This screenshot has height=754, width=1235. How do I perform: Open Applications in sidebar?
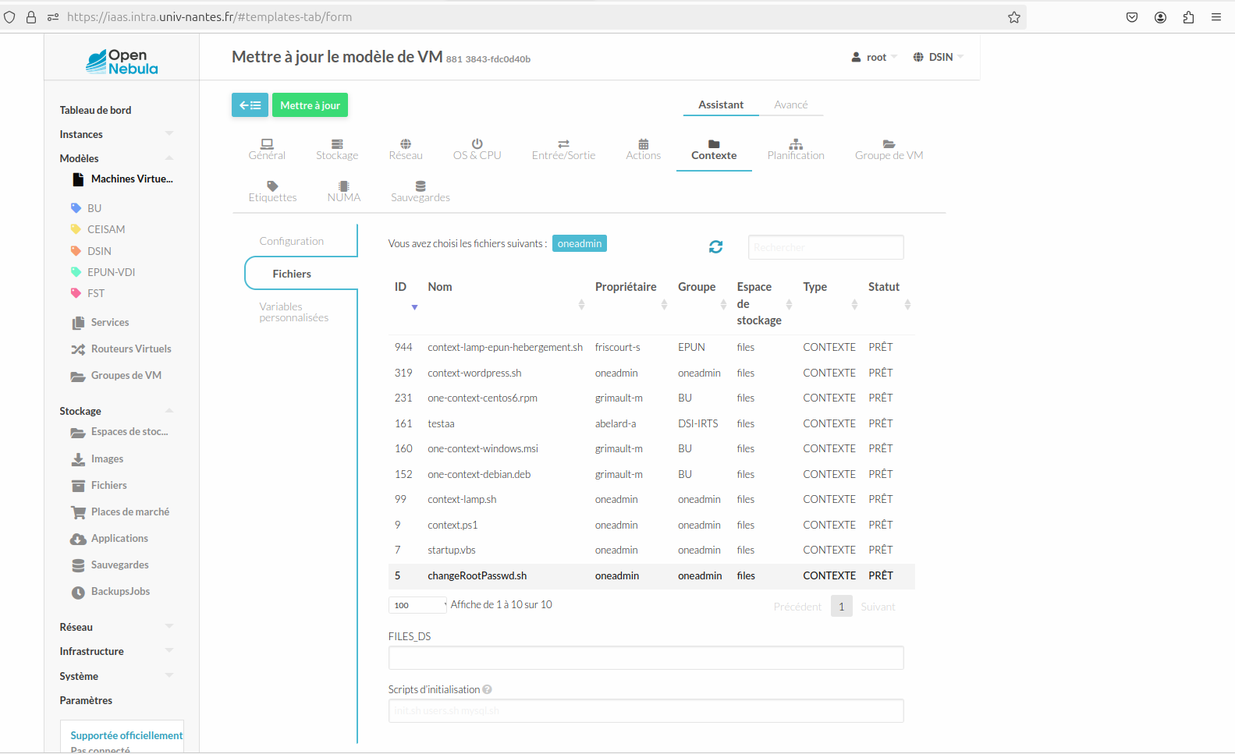point(109,538)
